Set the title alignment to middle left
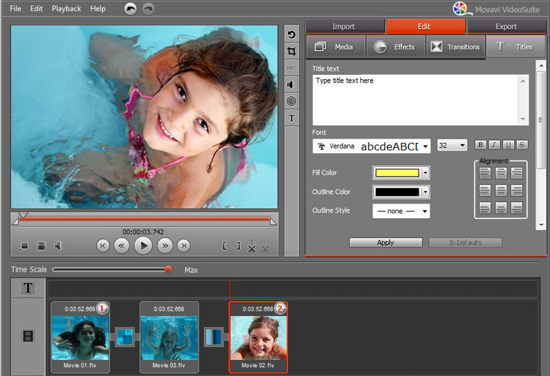550x376 pixels. pyautogui.click(x=485, y=190)
